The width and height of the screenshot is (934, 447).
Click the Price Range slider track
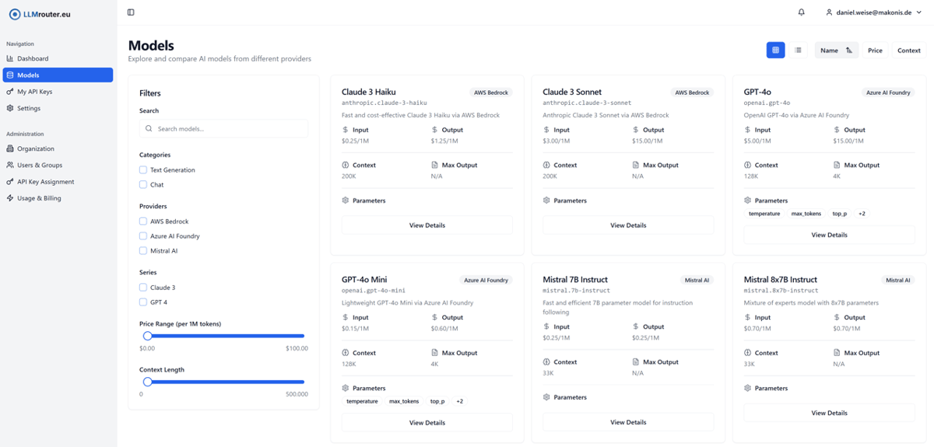[223, 336]
